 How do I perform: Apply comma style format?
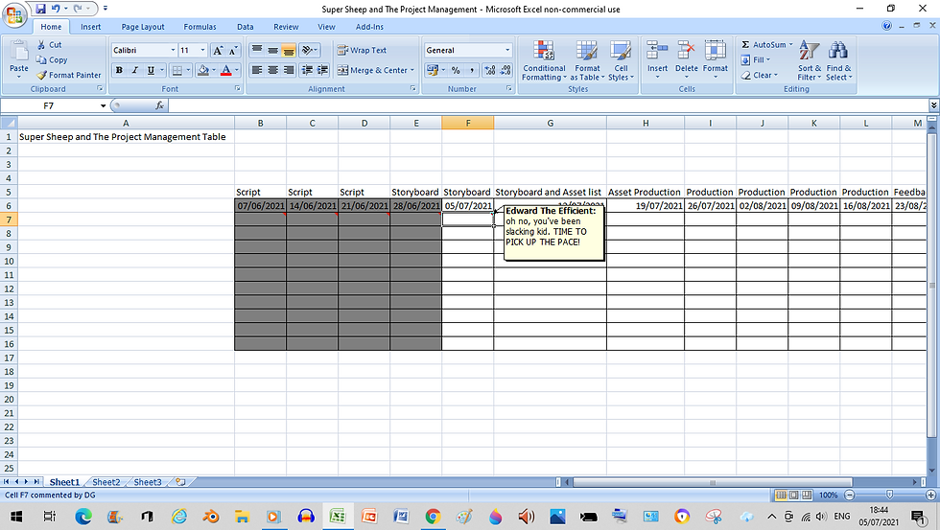coord(471,70)
